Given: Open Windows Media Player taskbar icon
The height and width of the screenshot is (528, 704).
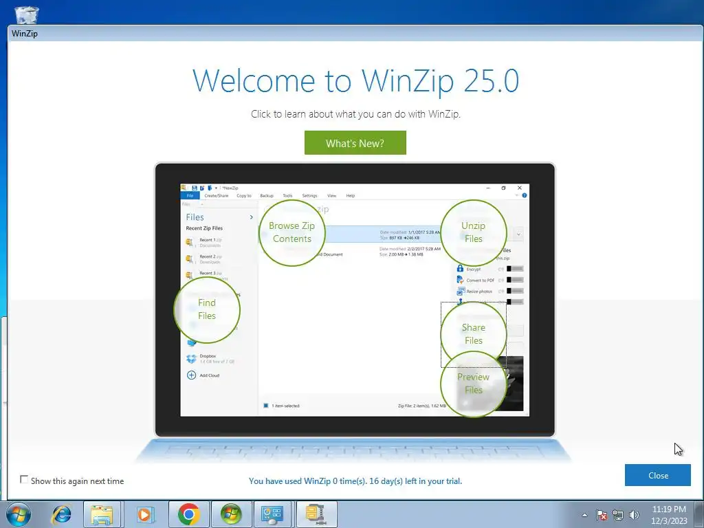Looking at the screenshot, I should coord(144,514).
